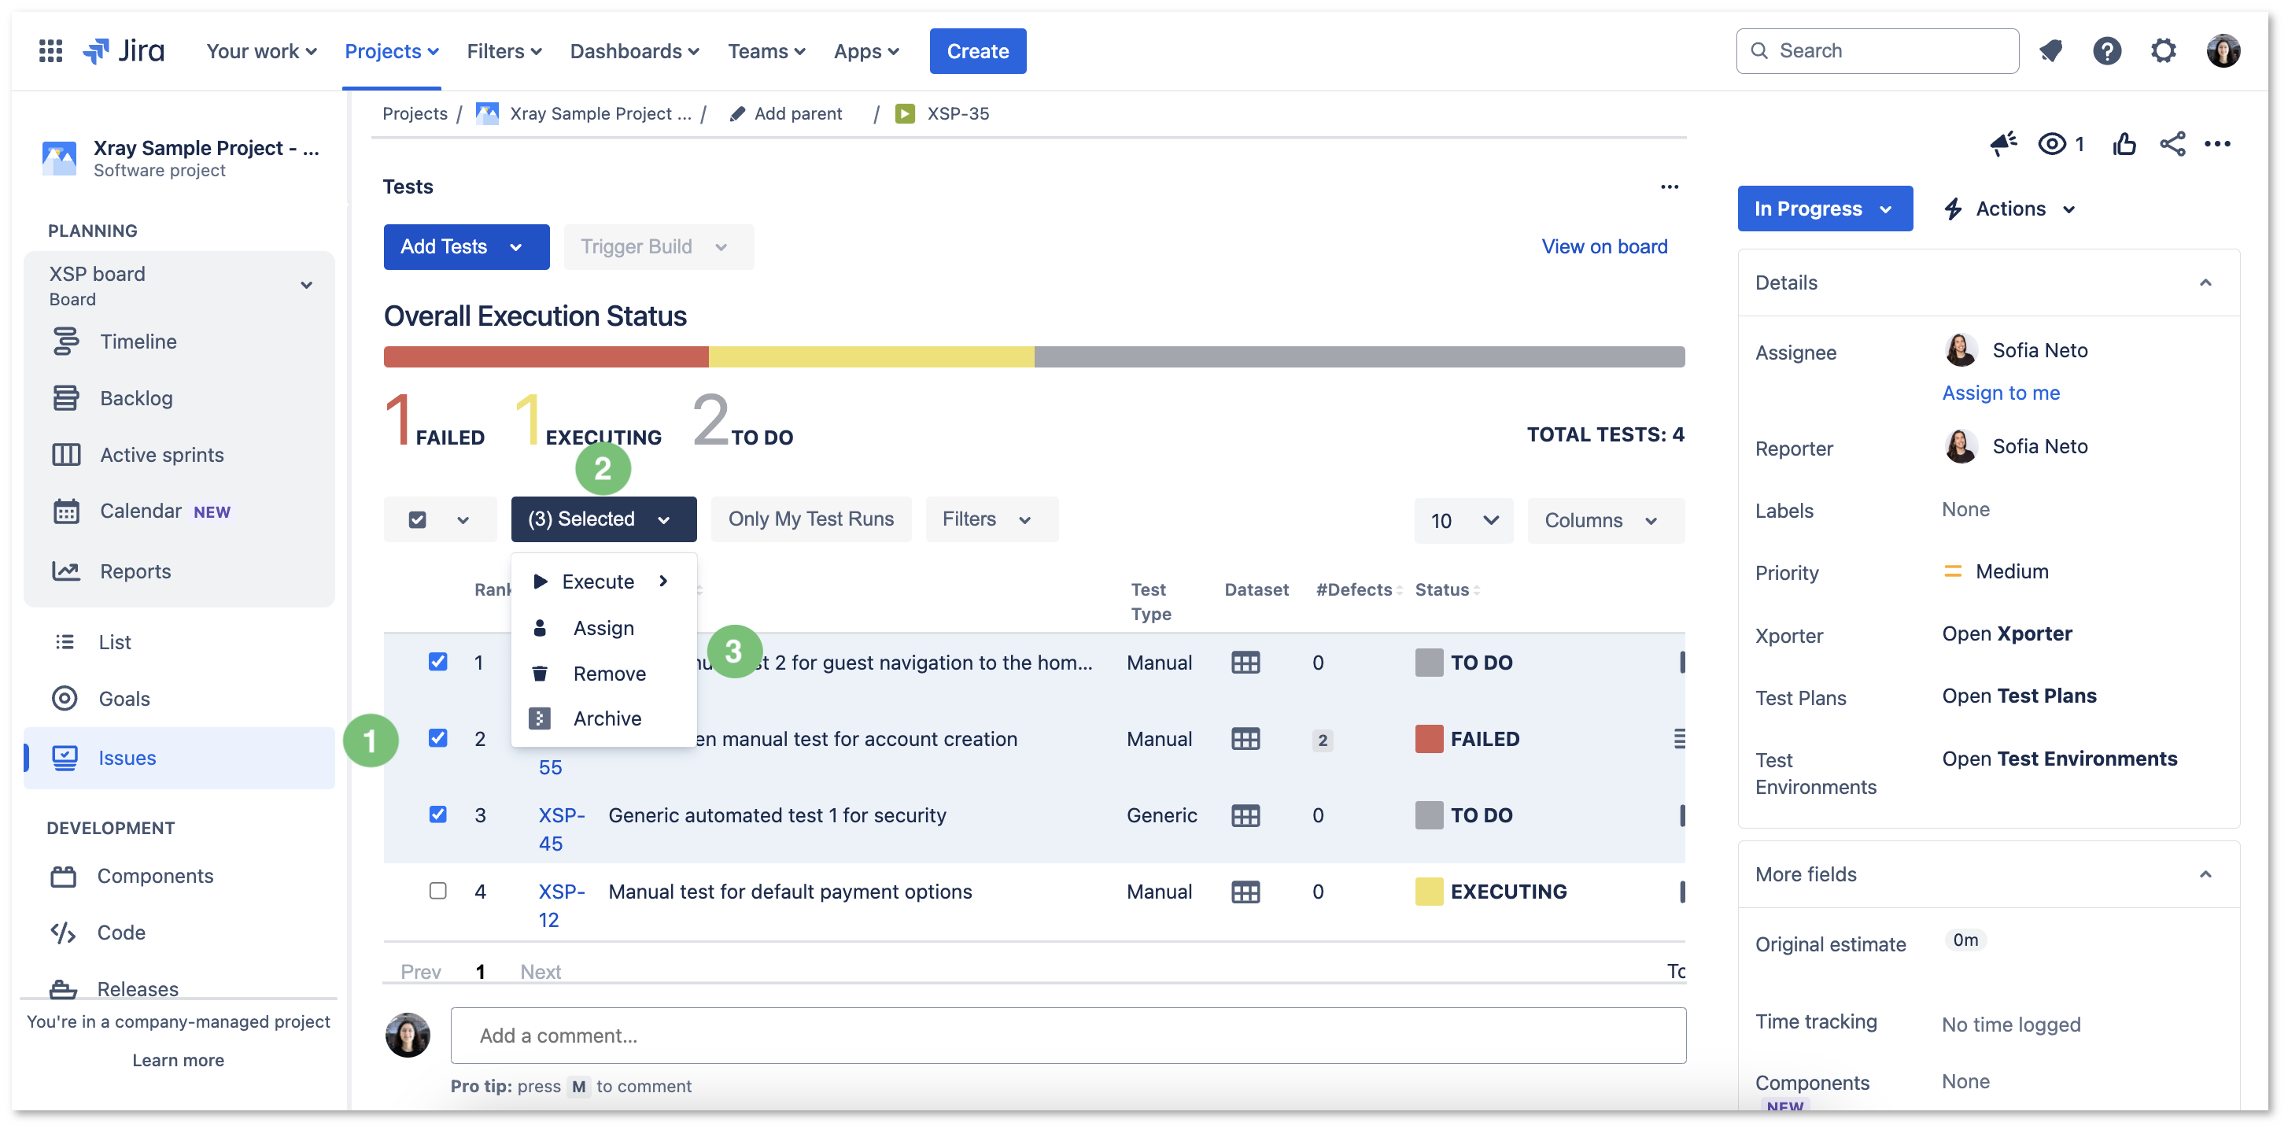Open the test runs Filters dropdown
Screen dimensions: 2288x1130
[991, 519]
